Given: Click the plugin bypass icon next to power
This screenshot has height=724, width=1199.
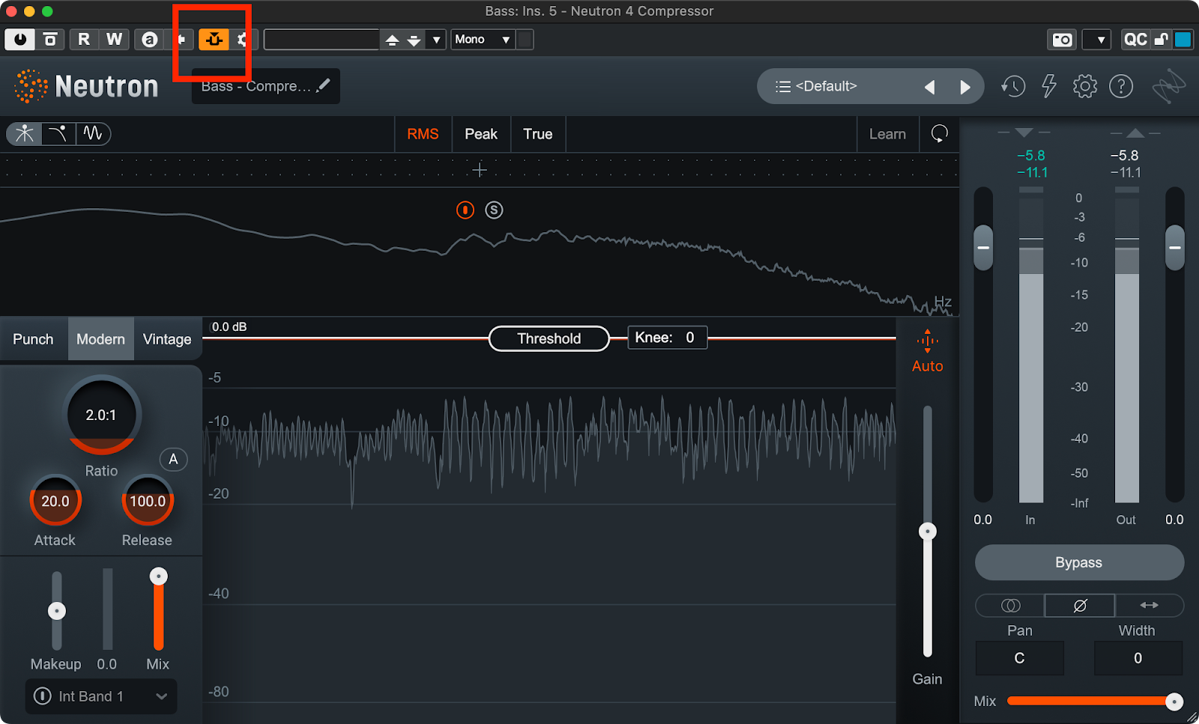Looking at the screenshot, I should [x=50, y=39].
